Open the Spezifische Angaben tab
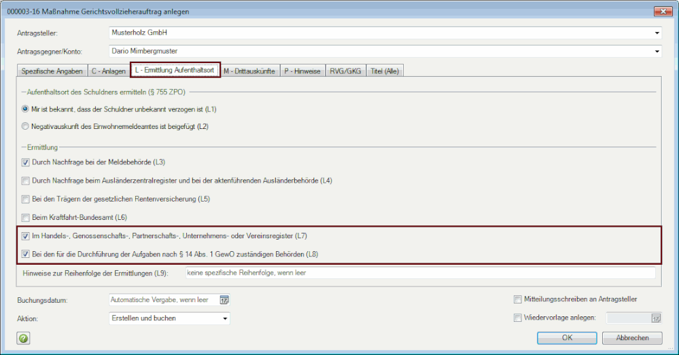Image resolution: width=679 pixels, height=355 pixels. pyautogui.click(x=52, y=71)
